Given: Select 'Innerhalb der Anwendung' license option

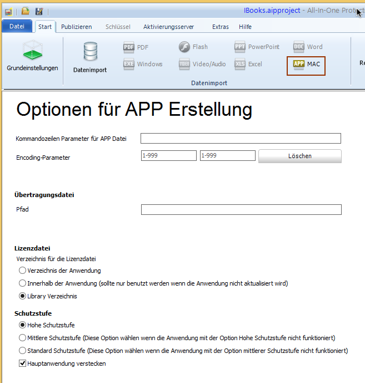Looking at the screenshot, I should 23,283.
